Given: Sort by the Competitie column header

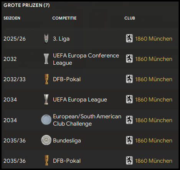Looking at the screenshot, I should [64, 18].
